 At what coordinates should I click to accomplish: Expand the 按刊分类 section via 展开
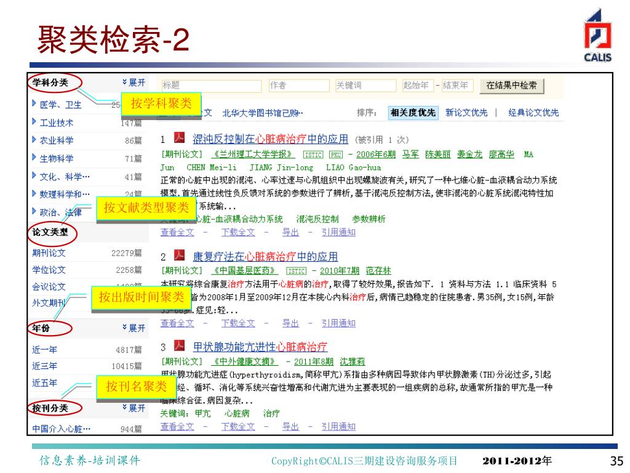[x=134, y=408]
